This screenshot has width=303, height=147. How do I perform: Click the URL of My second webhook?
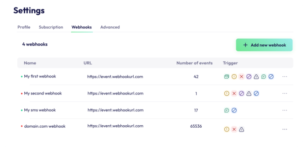(115, 93)
